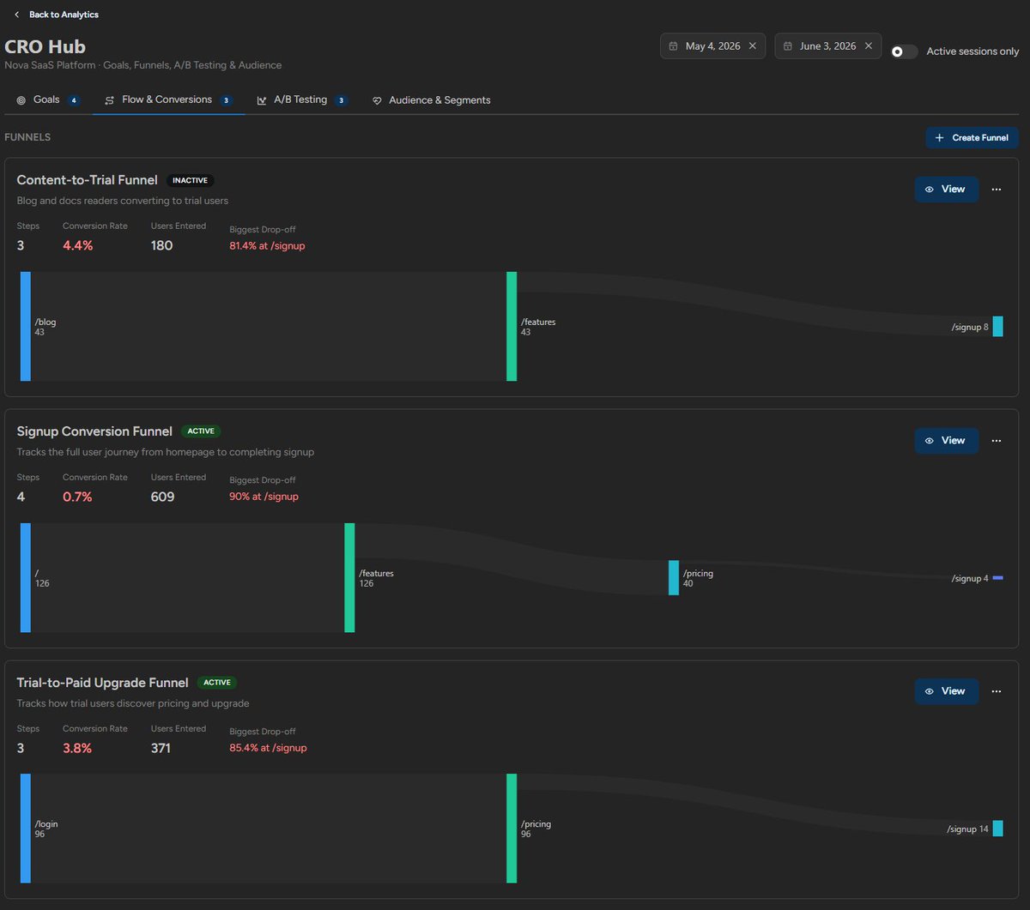Screen dimensions: 1030x910
Task: Select the /login step bar
Action: coord(26,829)
